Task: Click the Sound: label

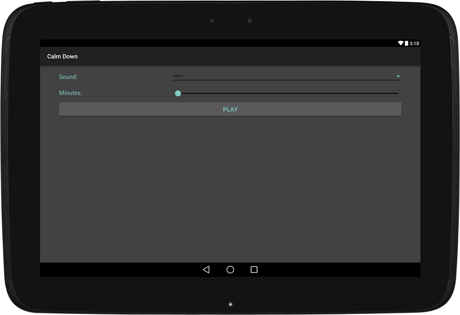Action: [68, 77]
